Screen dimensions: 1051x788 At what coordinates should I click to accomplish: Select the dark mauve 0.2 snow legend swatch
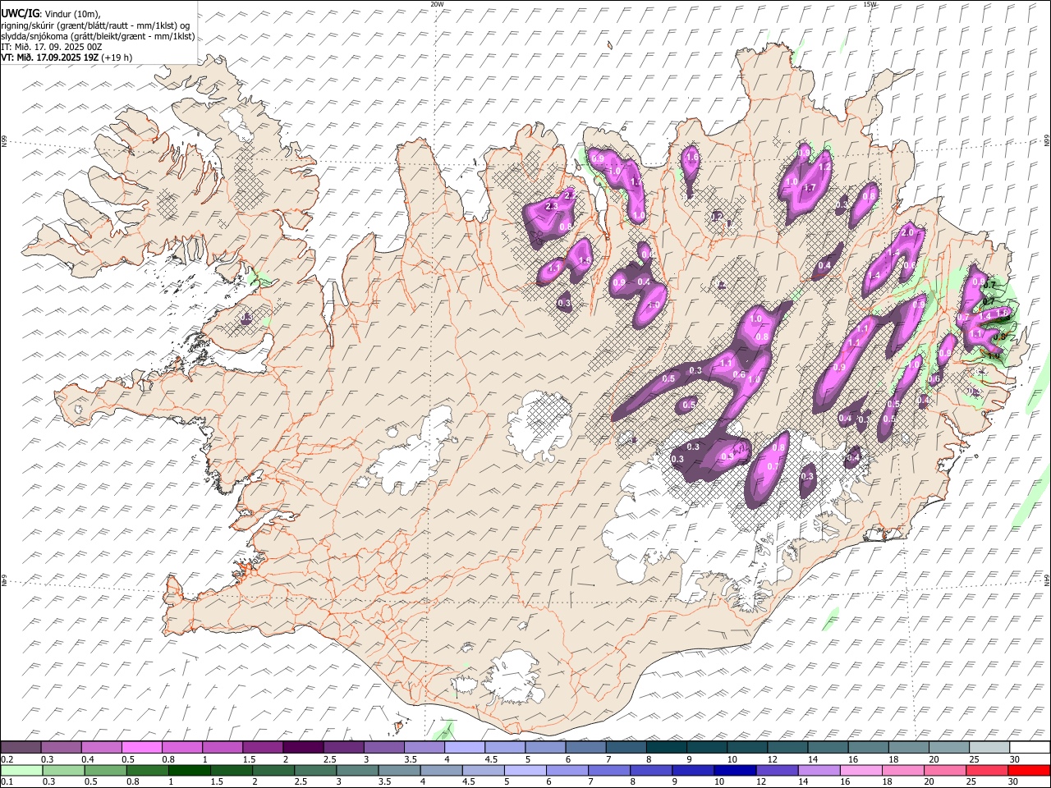click(x=21, y=747)
